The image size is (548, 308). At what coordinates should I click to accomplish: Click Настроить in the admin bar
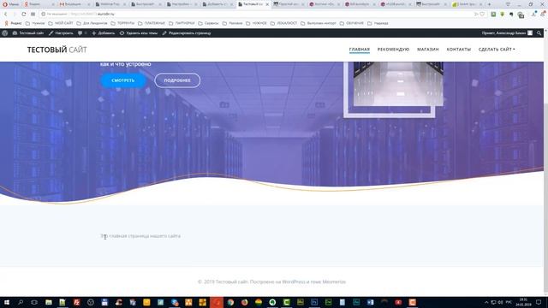pyautogui.click(x=61, y=33)
